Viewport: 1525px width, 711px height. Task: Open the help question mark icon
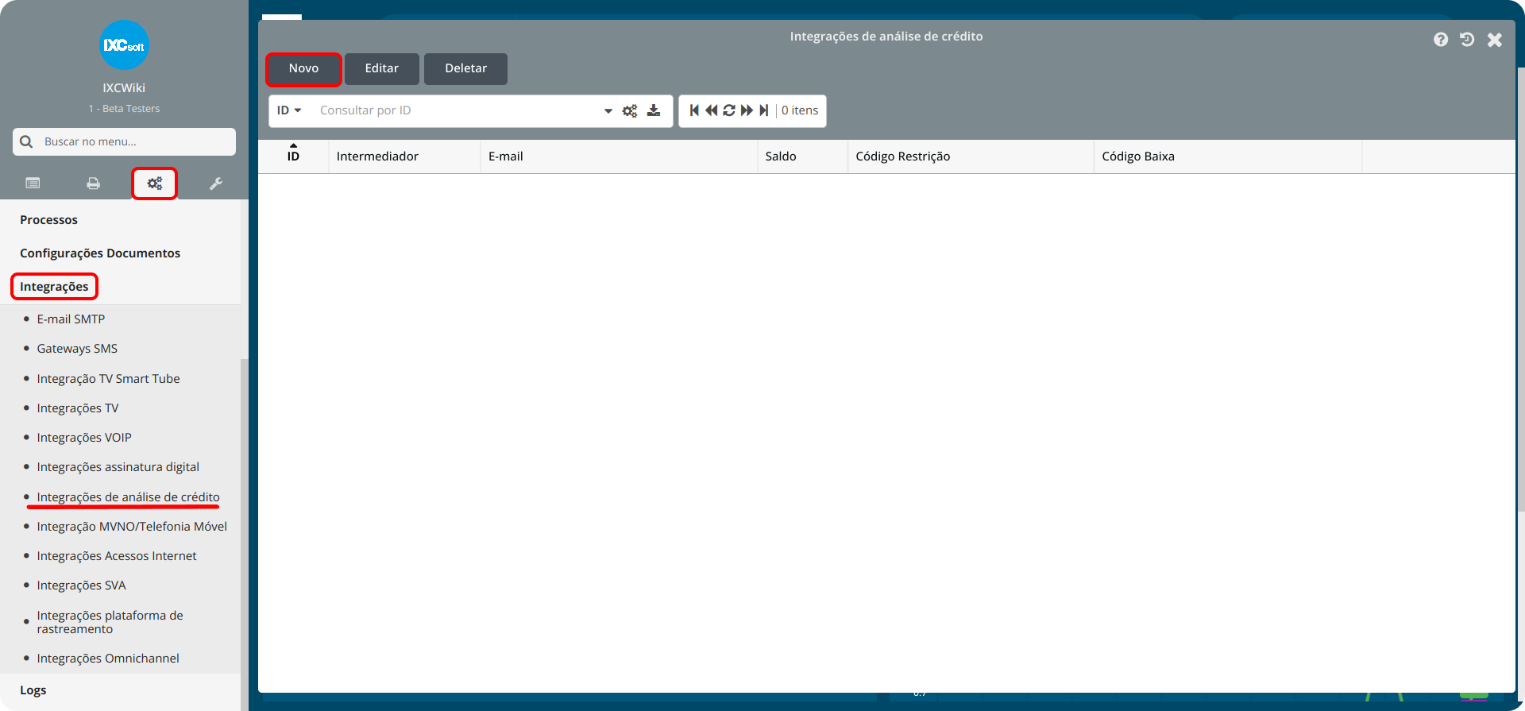1441,40
